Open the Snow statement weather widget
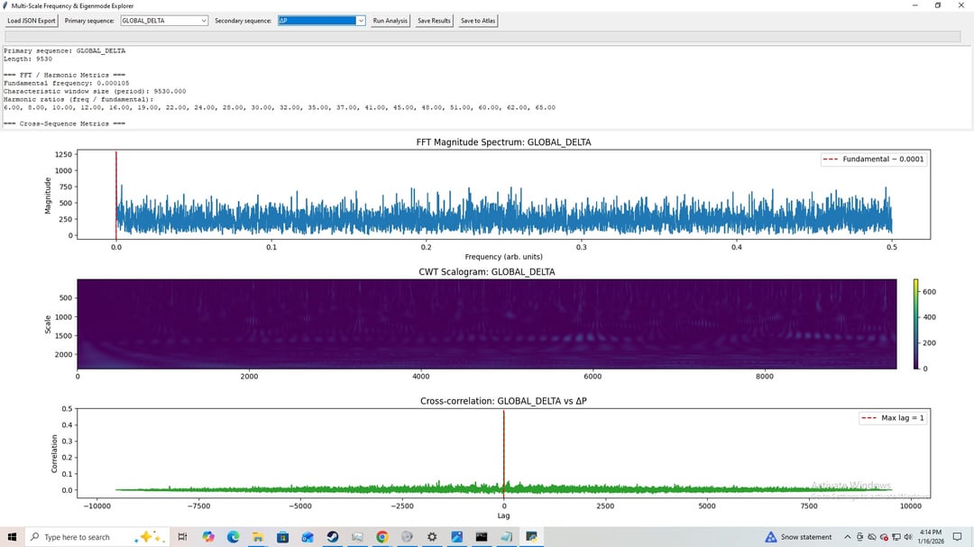The height and width of the screenshot is (547, 974). pos(798,537)
